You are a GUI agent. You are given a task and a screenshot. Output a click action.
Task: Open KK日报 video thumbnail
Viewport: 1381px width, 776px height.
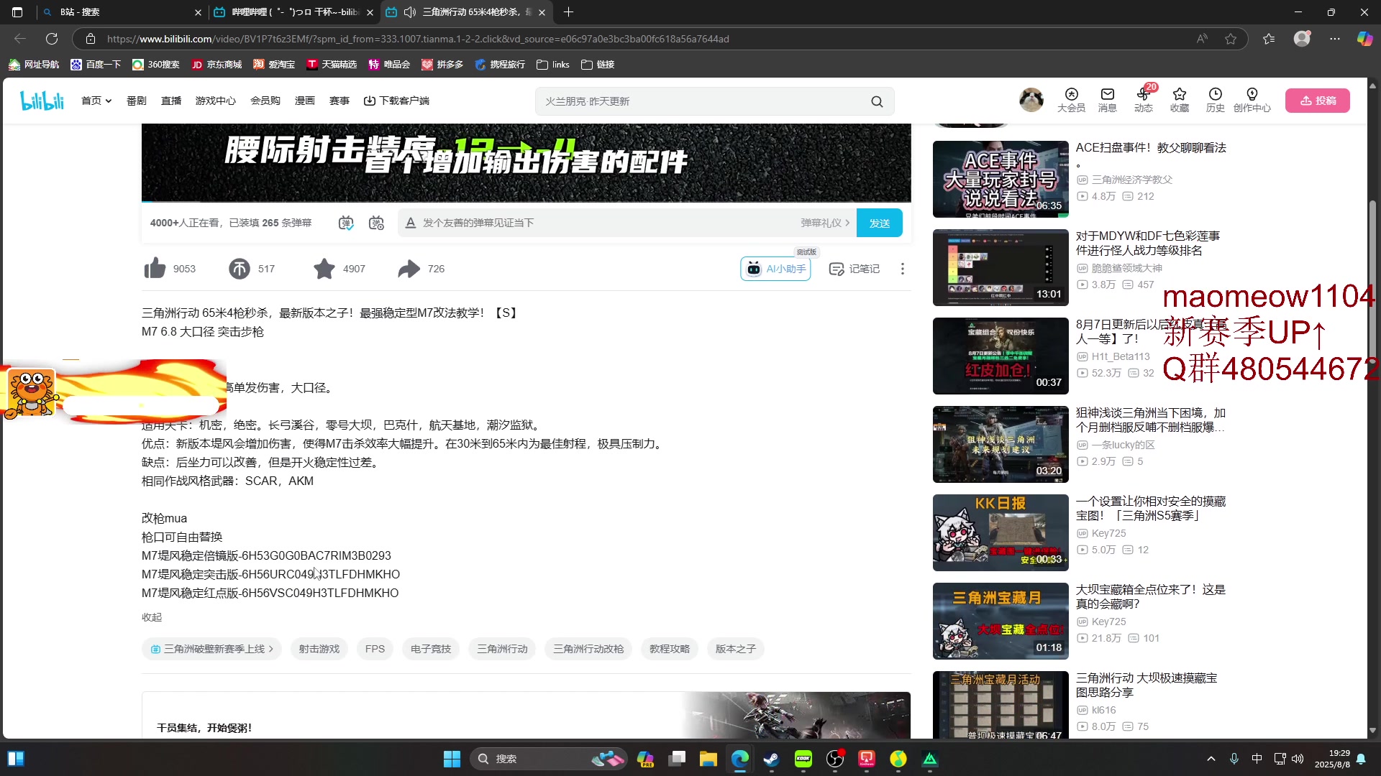pyautogui.click(x=1001, y=532)
